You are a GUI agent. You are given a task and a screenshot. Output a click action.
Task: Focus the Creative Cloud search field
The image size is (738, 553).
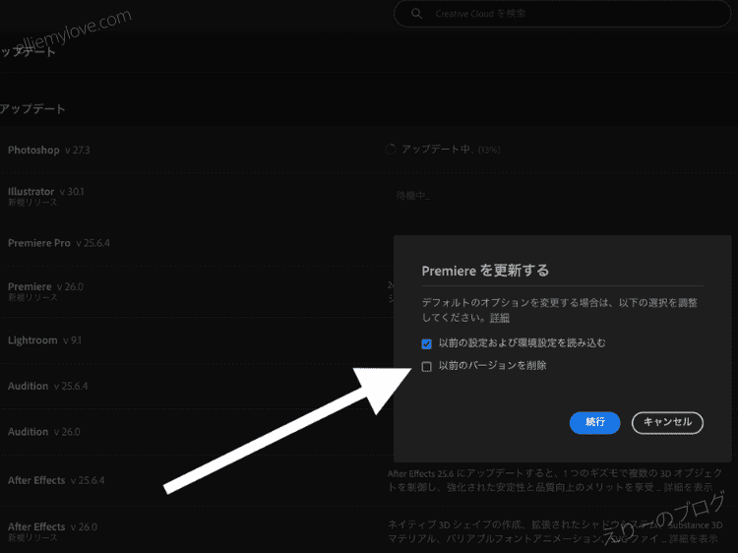click(551, 14)
